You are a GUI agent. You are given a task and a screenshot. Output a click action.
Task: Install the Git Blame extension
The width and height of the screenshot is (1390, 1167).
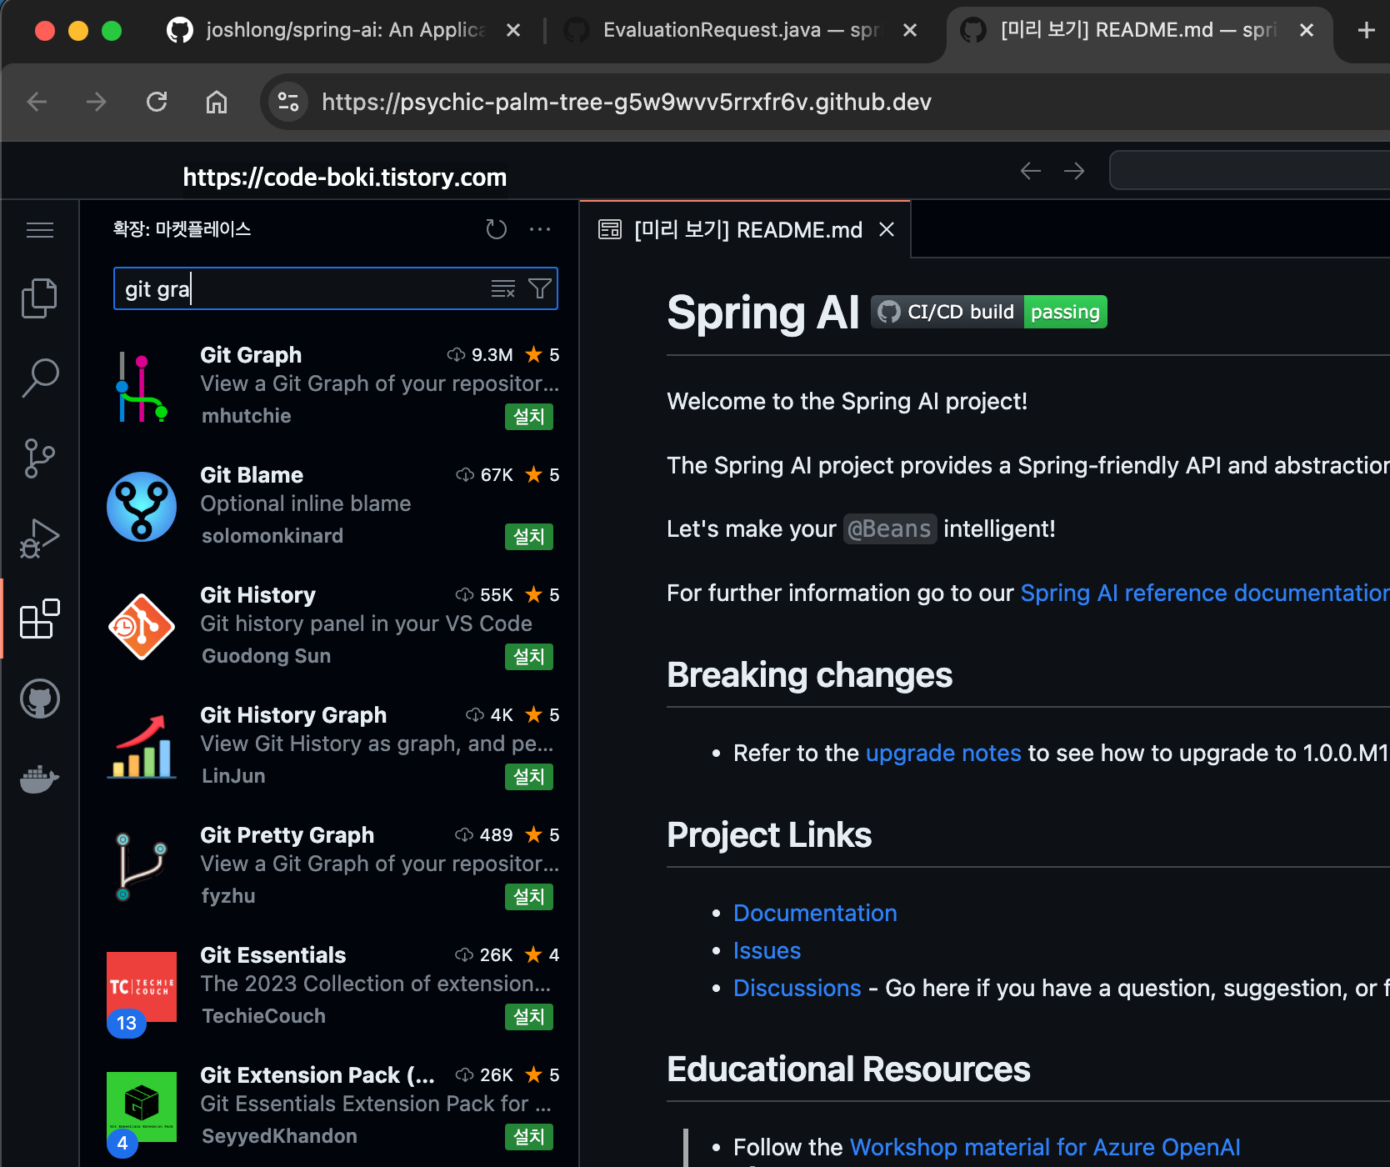(529, 537)
